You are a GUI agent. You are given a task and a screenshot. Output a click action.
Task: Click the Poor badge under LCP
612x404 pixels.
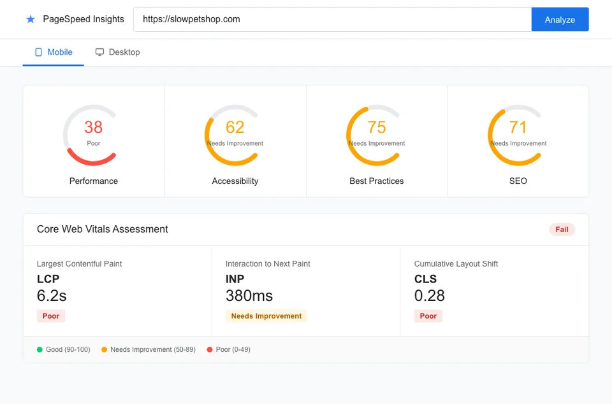[x=50, y=316]
